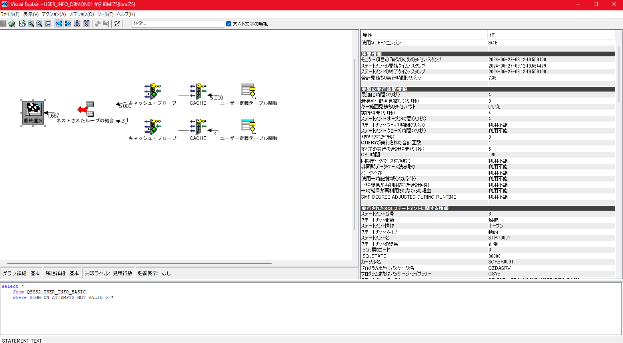
Task: Click the 強調表示: なし status button
Action: tap(154, 273)
